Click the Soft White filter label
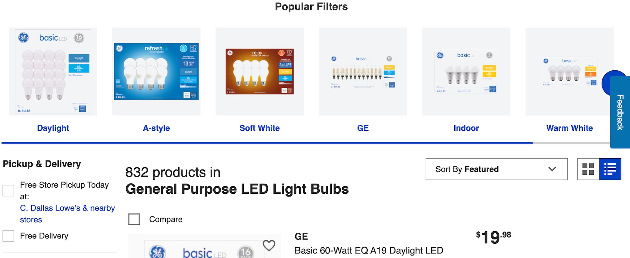This screenshot has width=630, height=258. point(260,128)
